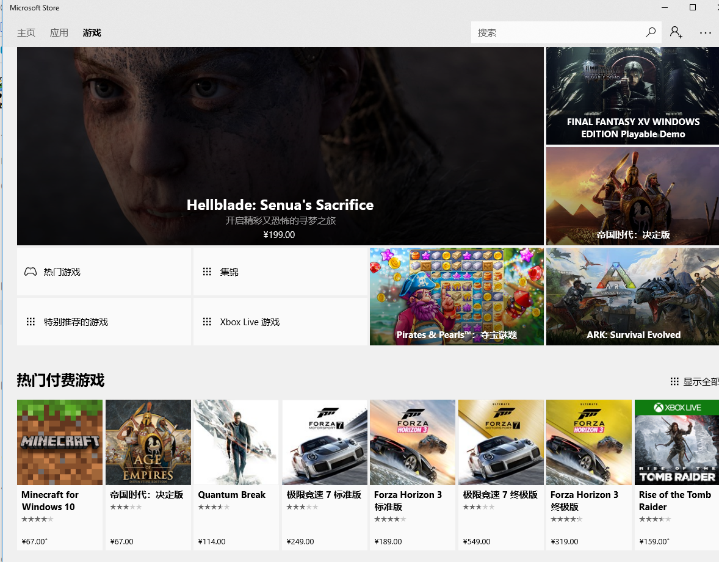Switch to the 主页 tab
The width and height of the screenshot is (719, 562).
click(x=26, y=32)
